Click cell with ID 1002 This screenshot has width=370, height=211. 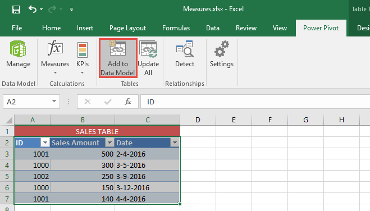33,176
